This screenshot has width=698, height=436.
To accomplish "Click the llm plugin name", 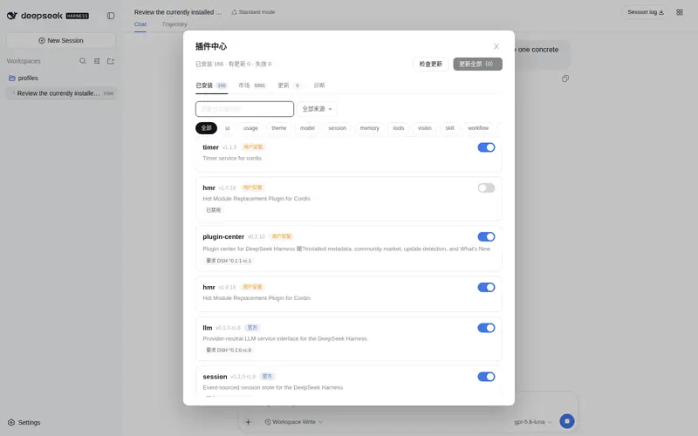I will (x=208, y=328).
